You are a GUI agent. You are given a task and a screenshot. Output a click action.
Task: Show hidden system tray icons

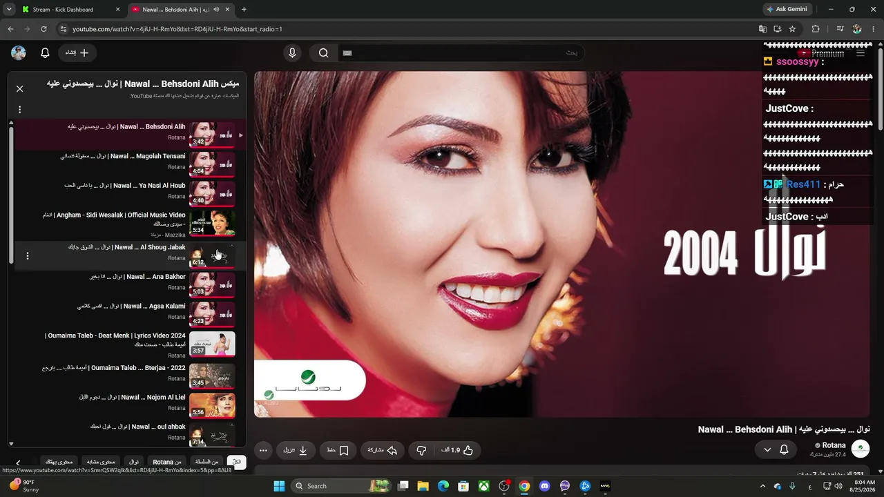coord(762,486)
